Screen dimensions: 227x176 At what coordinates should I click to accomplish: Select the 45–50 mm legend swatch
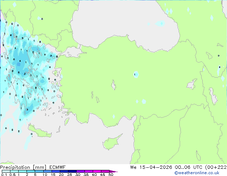(x=105, y=171)
